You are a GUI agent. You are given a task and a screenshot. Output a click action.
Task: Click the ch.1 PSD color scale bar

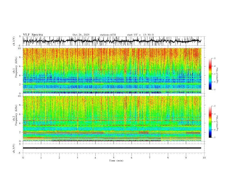click(210, 74)
